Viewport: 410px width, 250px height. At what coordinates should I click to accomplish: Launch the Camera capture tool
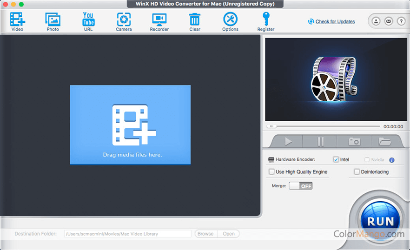tap(124, 22)
